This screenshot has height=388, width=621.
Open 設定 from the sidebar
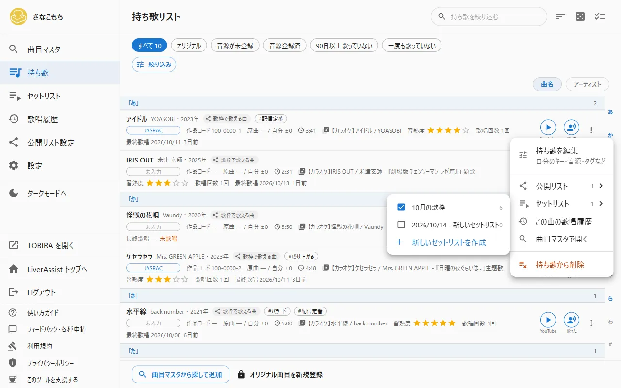coord(60,165)
